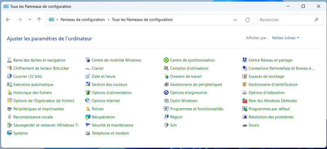Click the Exécution automatique icon
The image size is (327, 149).
pos(9,85)
